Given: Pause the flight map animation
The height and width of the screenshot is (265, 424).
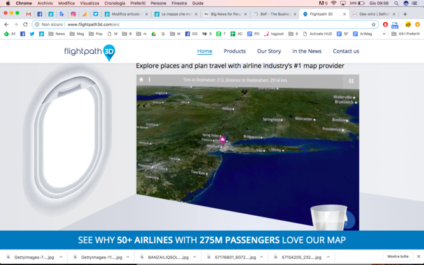Looking at the screenshot, I should pyautogui.click(x=351, y=80).
